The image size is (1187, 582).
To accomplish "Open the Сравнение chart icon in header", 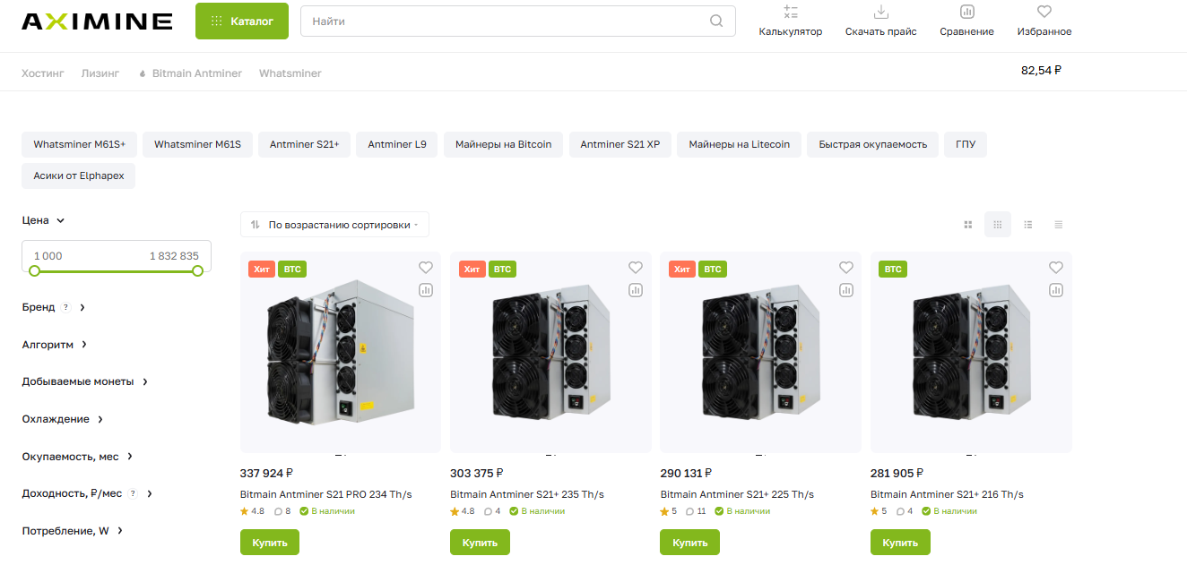I will [966, 12].
